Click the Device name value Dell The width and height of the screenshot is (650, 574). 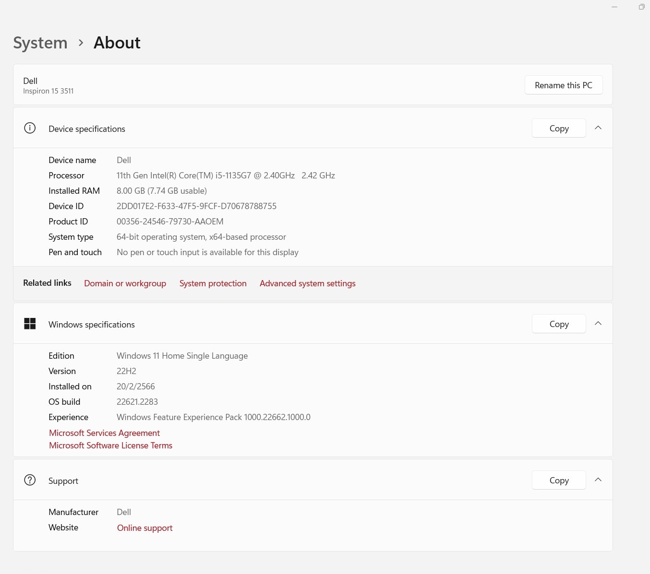[x=124, y=160]
